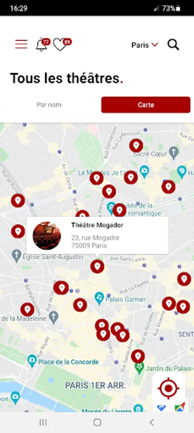Select theatre pin near Madeleine
Image resolution: width=194 pixels, height=433 pixels.
pyautogui.click(x=27, y=309)
